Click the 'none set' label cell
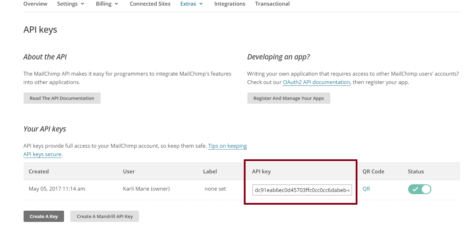This screenshot has height=230, width=476. click(215, 189)
